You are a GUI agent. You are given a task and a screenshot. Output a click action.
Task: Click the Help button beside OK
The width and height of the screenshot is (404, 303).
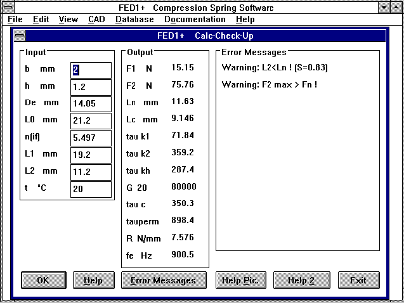(93, 280)
